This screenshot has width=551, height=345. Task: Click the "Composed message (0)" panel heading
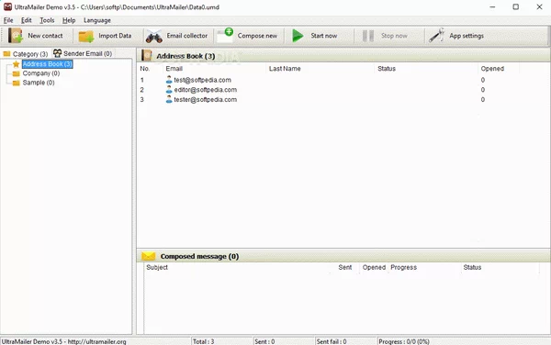click(199, 256)
